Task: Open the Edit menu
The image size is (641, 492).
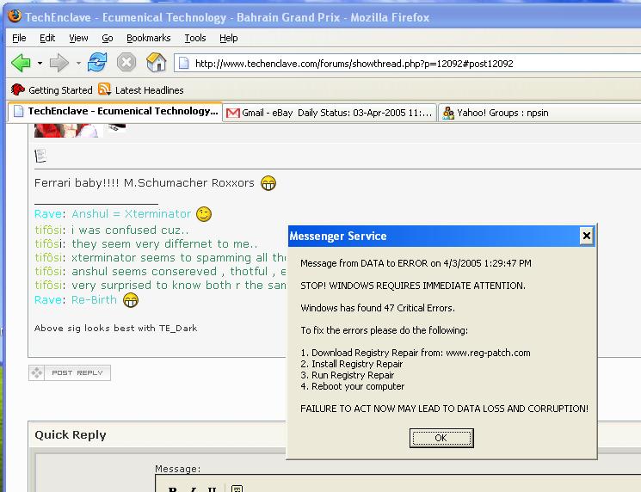Action: click(x=47, y=38)
